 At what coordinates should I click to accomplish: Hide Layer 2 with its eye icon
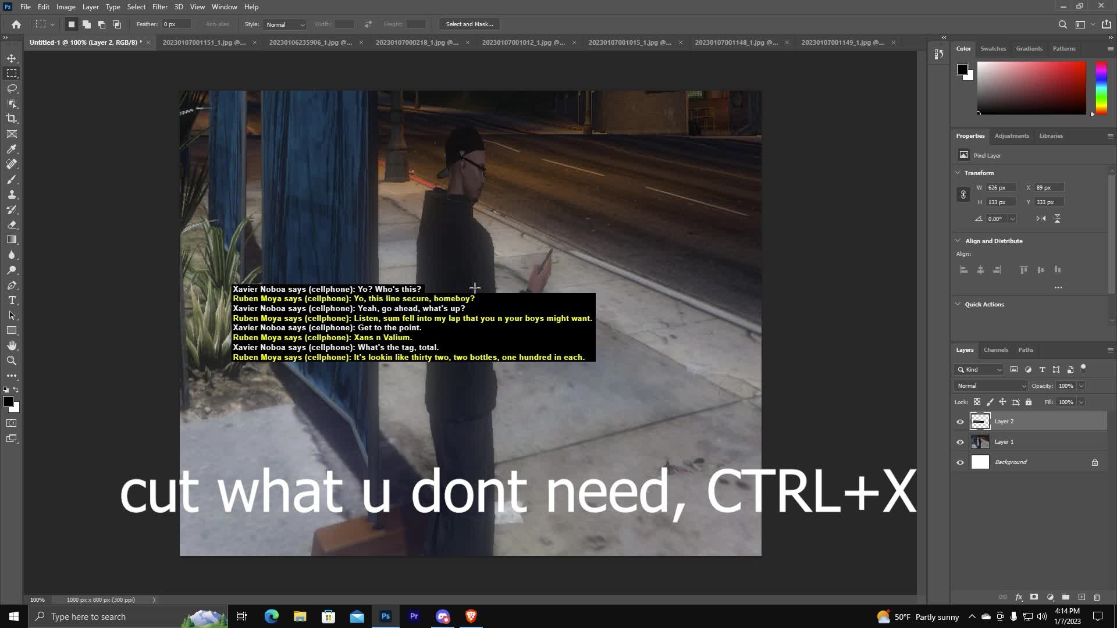[x=960, y=422]
